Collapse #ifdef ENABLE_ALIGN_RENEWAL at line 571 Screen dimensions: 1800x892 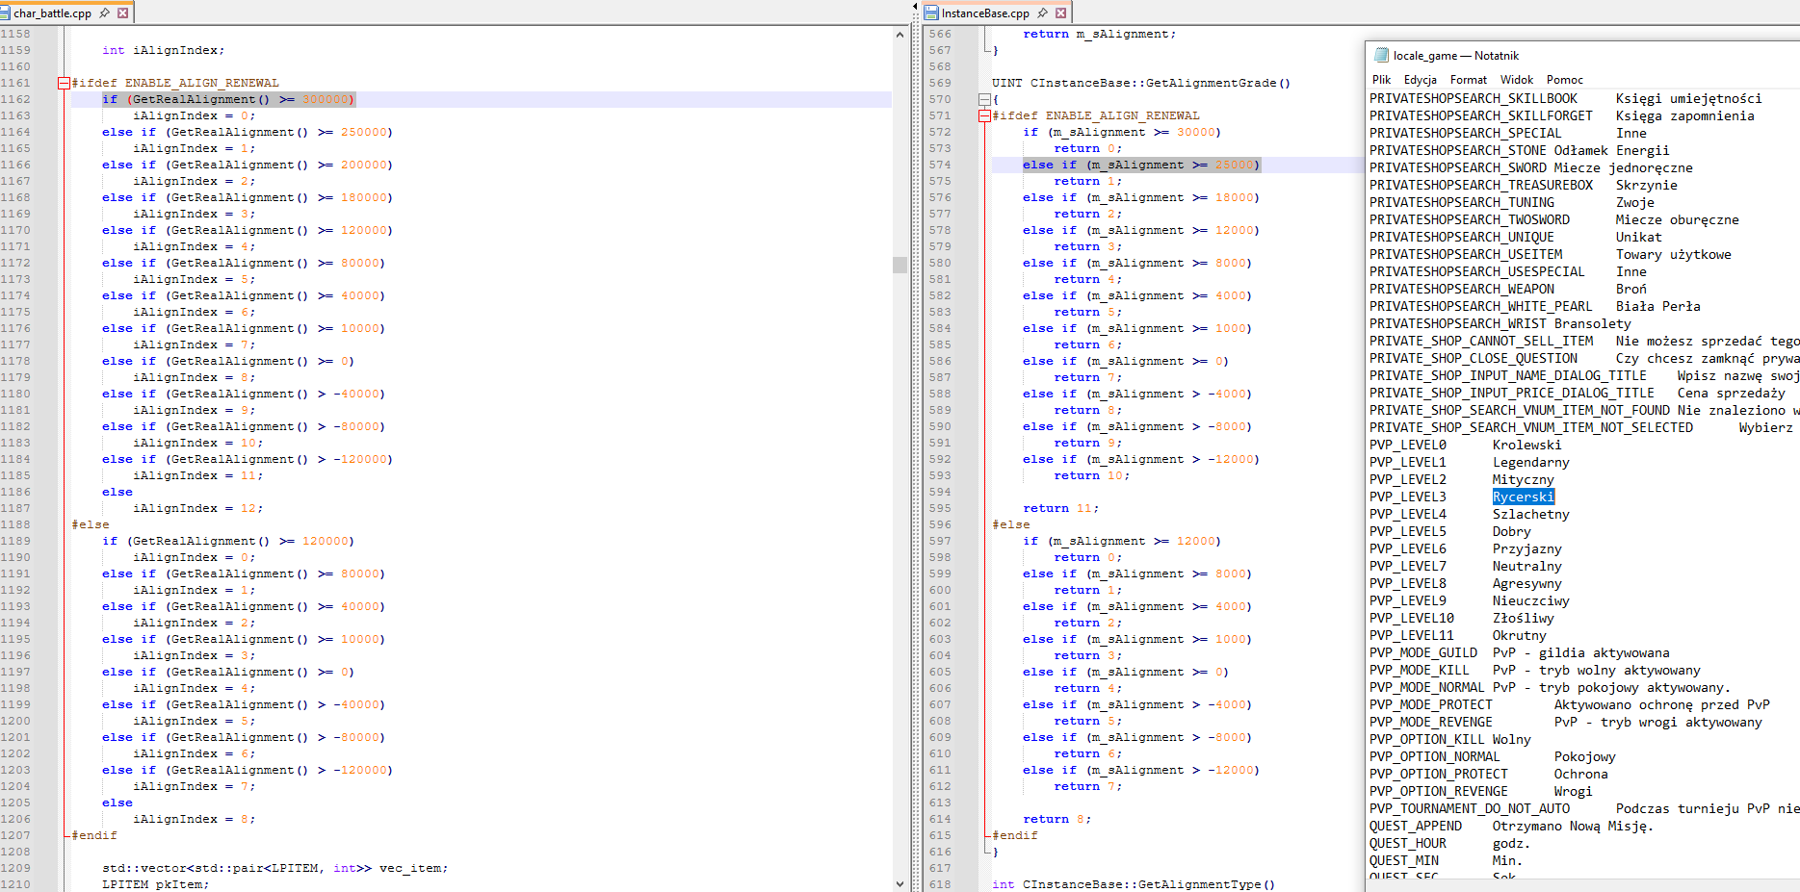[984, 115]
